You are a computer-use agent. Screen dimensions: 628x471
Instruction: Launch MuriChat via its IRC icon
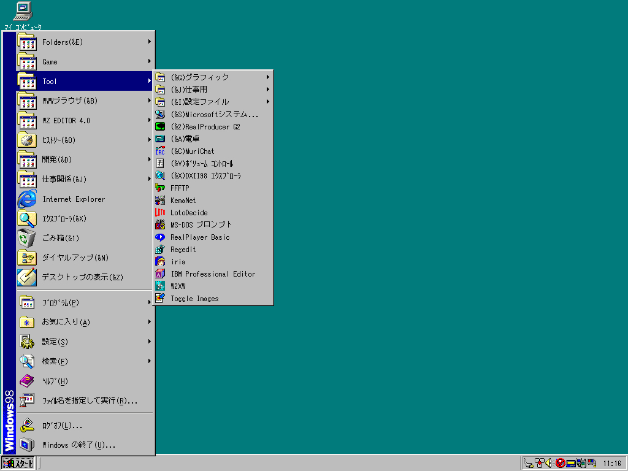160,151
